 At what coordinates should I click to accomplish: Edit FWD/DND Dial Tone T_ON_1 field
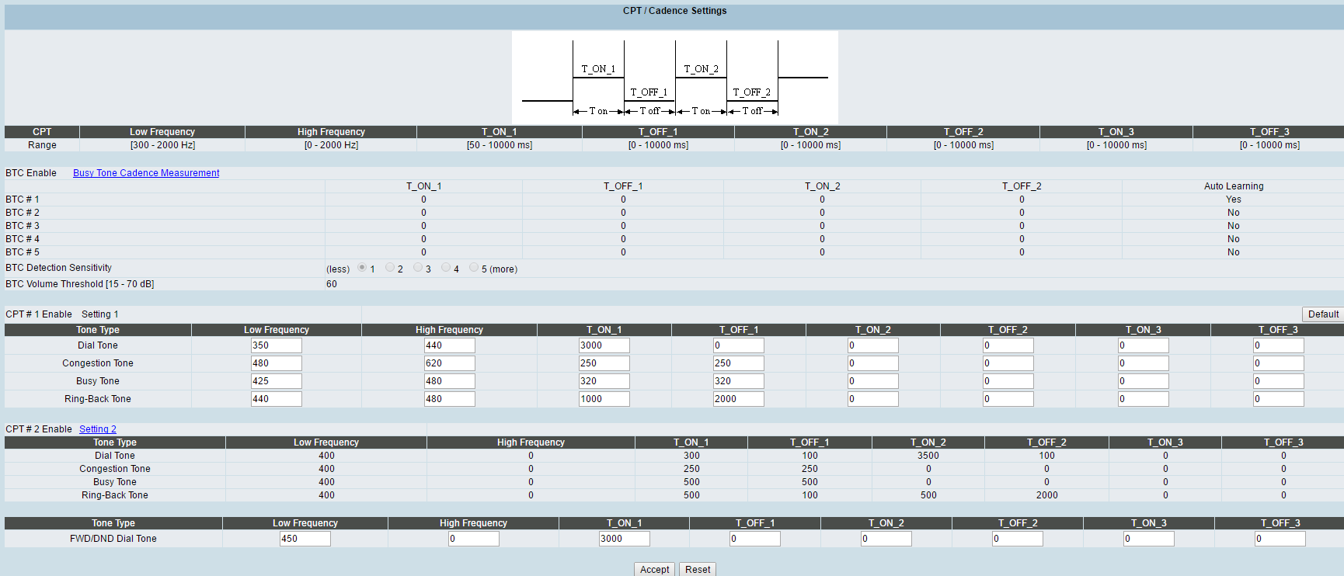625,539
